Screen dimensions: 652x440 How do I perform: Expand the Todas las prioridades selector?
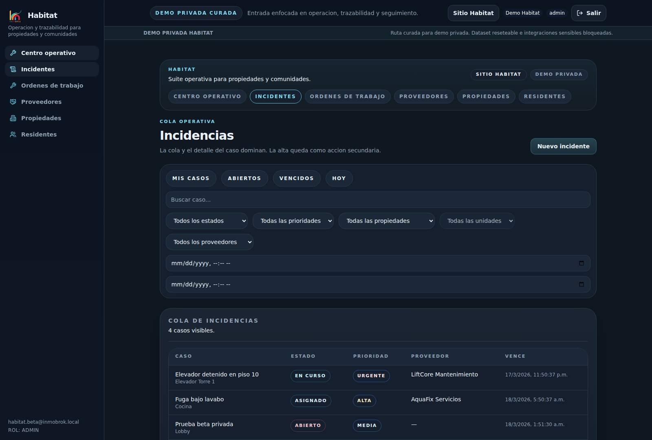tap(293, 220)
